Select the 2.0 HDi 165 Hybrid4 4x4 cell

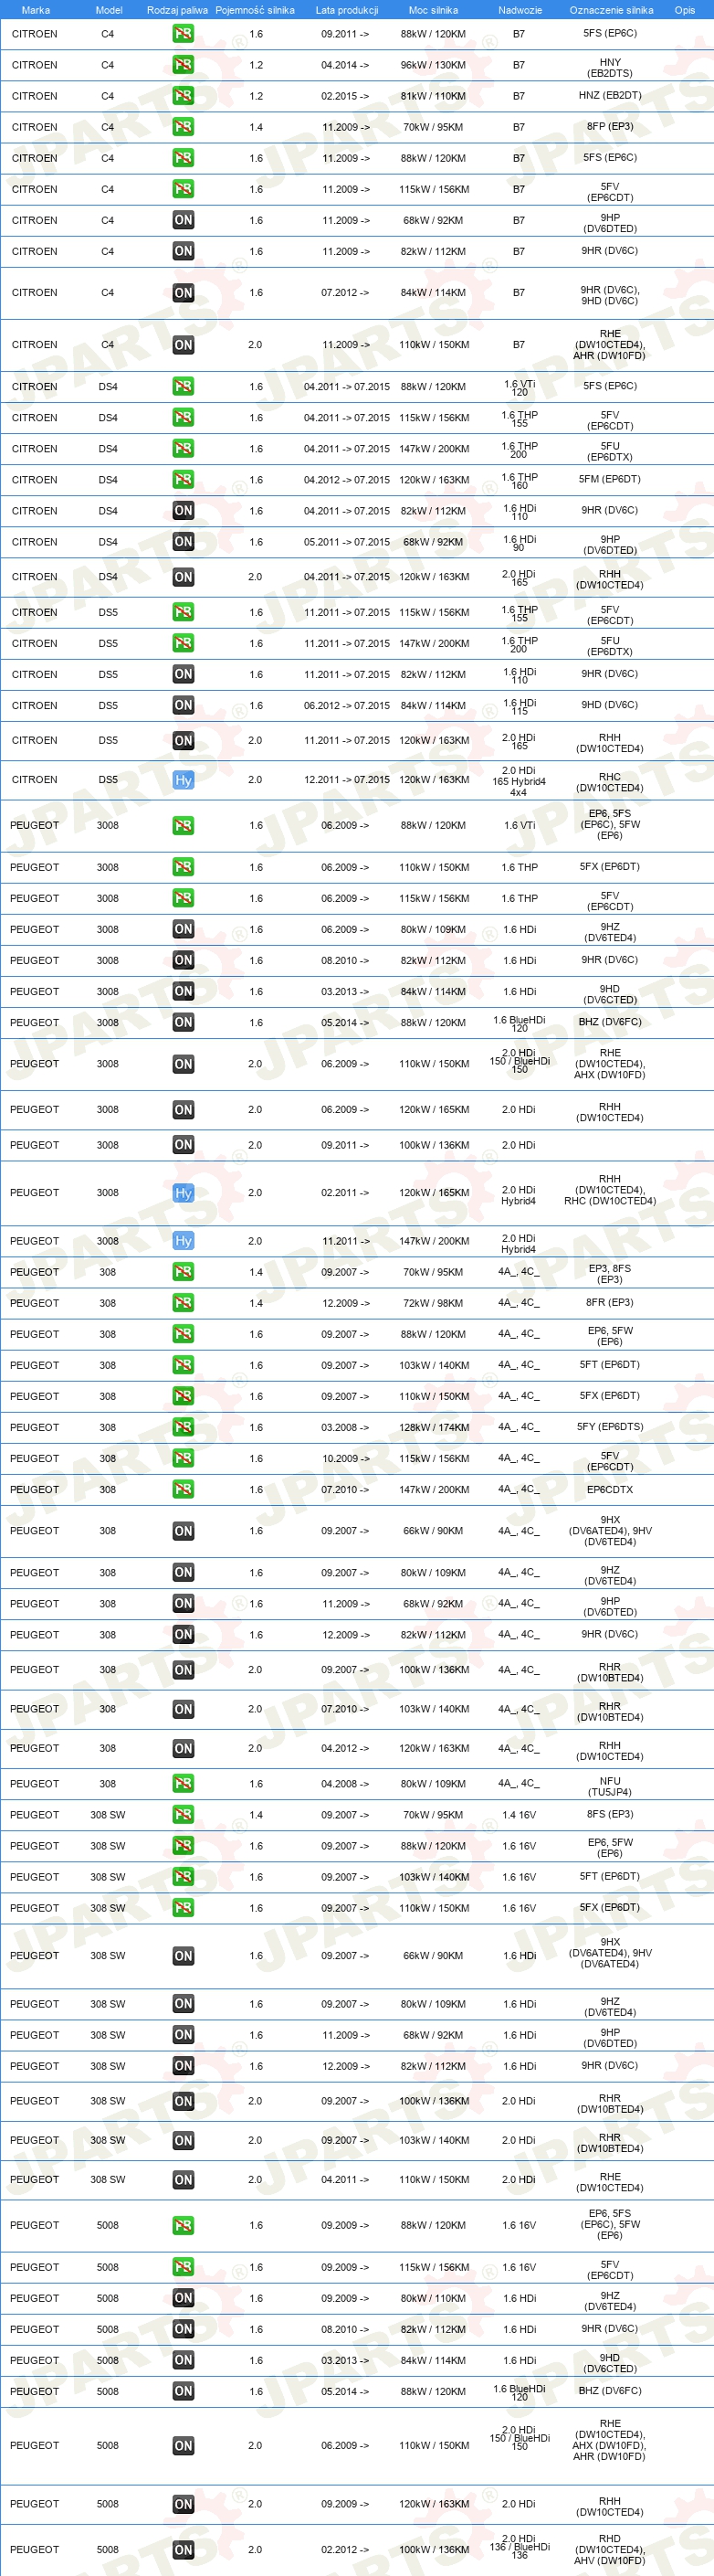click(x=520, y=781)
